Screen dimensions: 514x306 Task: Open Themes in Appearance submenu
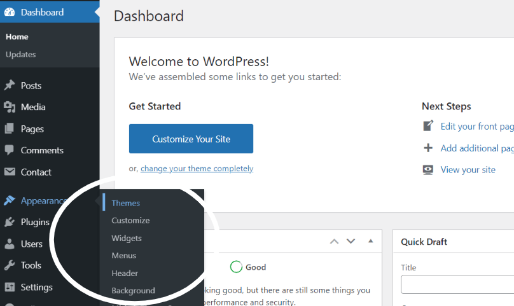[x=125, y=203]
